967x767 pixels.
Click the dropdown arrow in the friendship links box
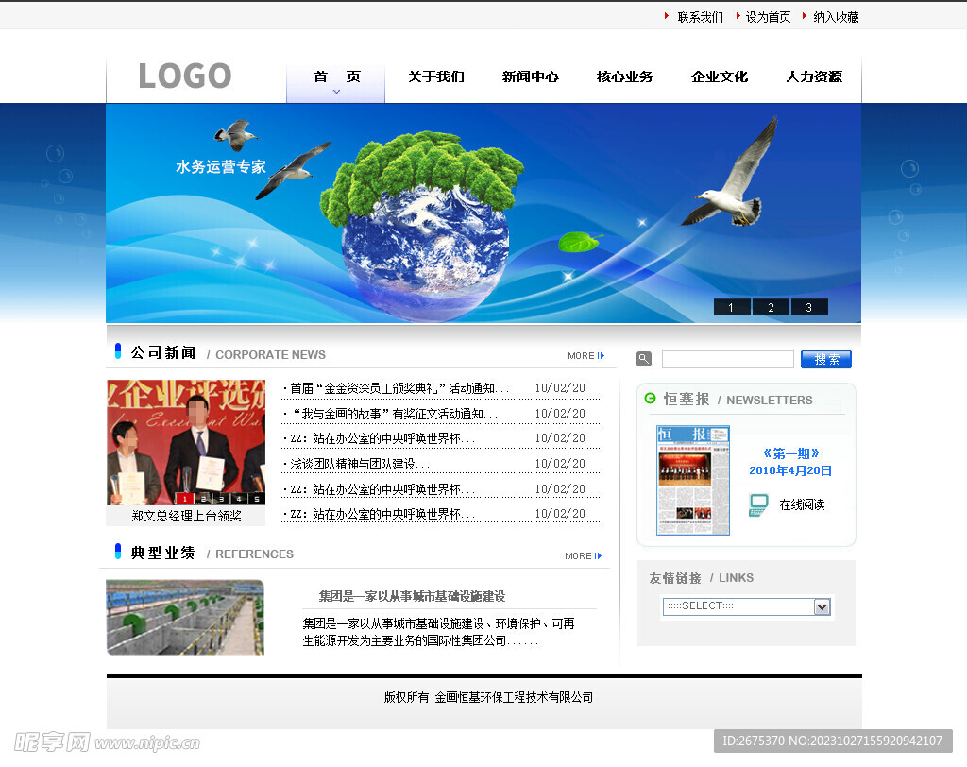point(822,605)
